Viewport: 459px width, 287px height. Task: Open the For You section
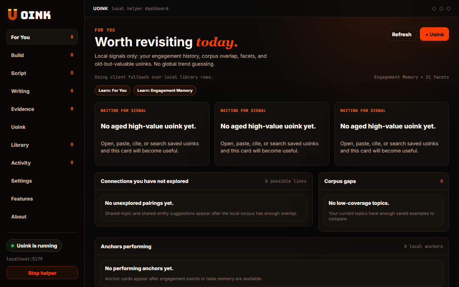click(42, 37)
